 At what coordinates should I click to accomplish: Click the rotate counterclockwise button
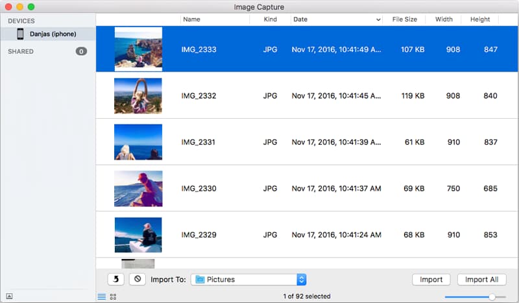point(115,280)
